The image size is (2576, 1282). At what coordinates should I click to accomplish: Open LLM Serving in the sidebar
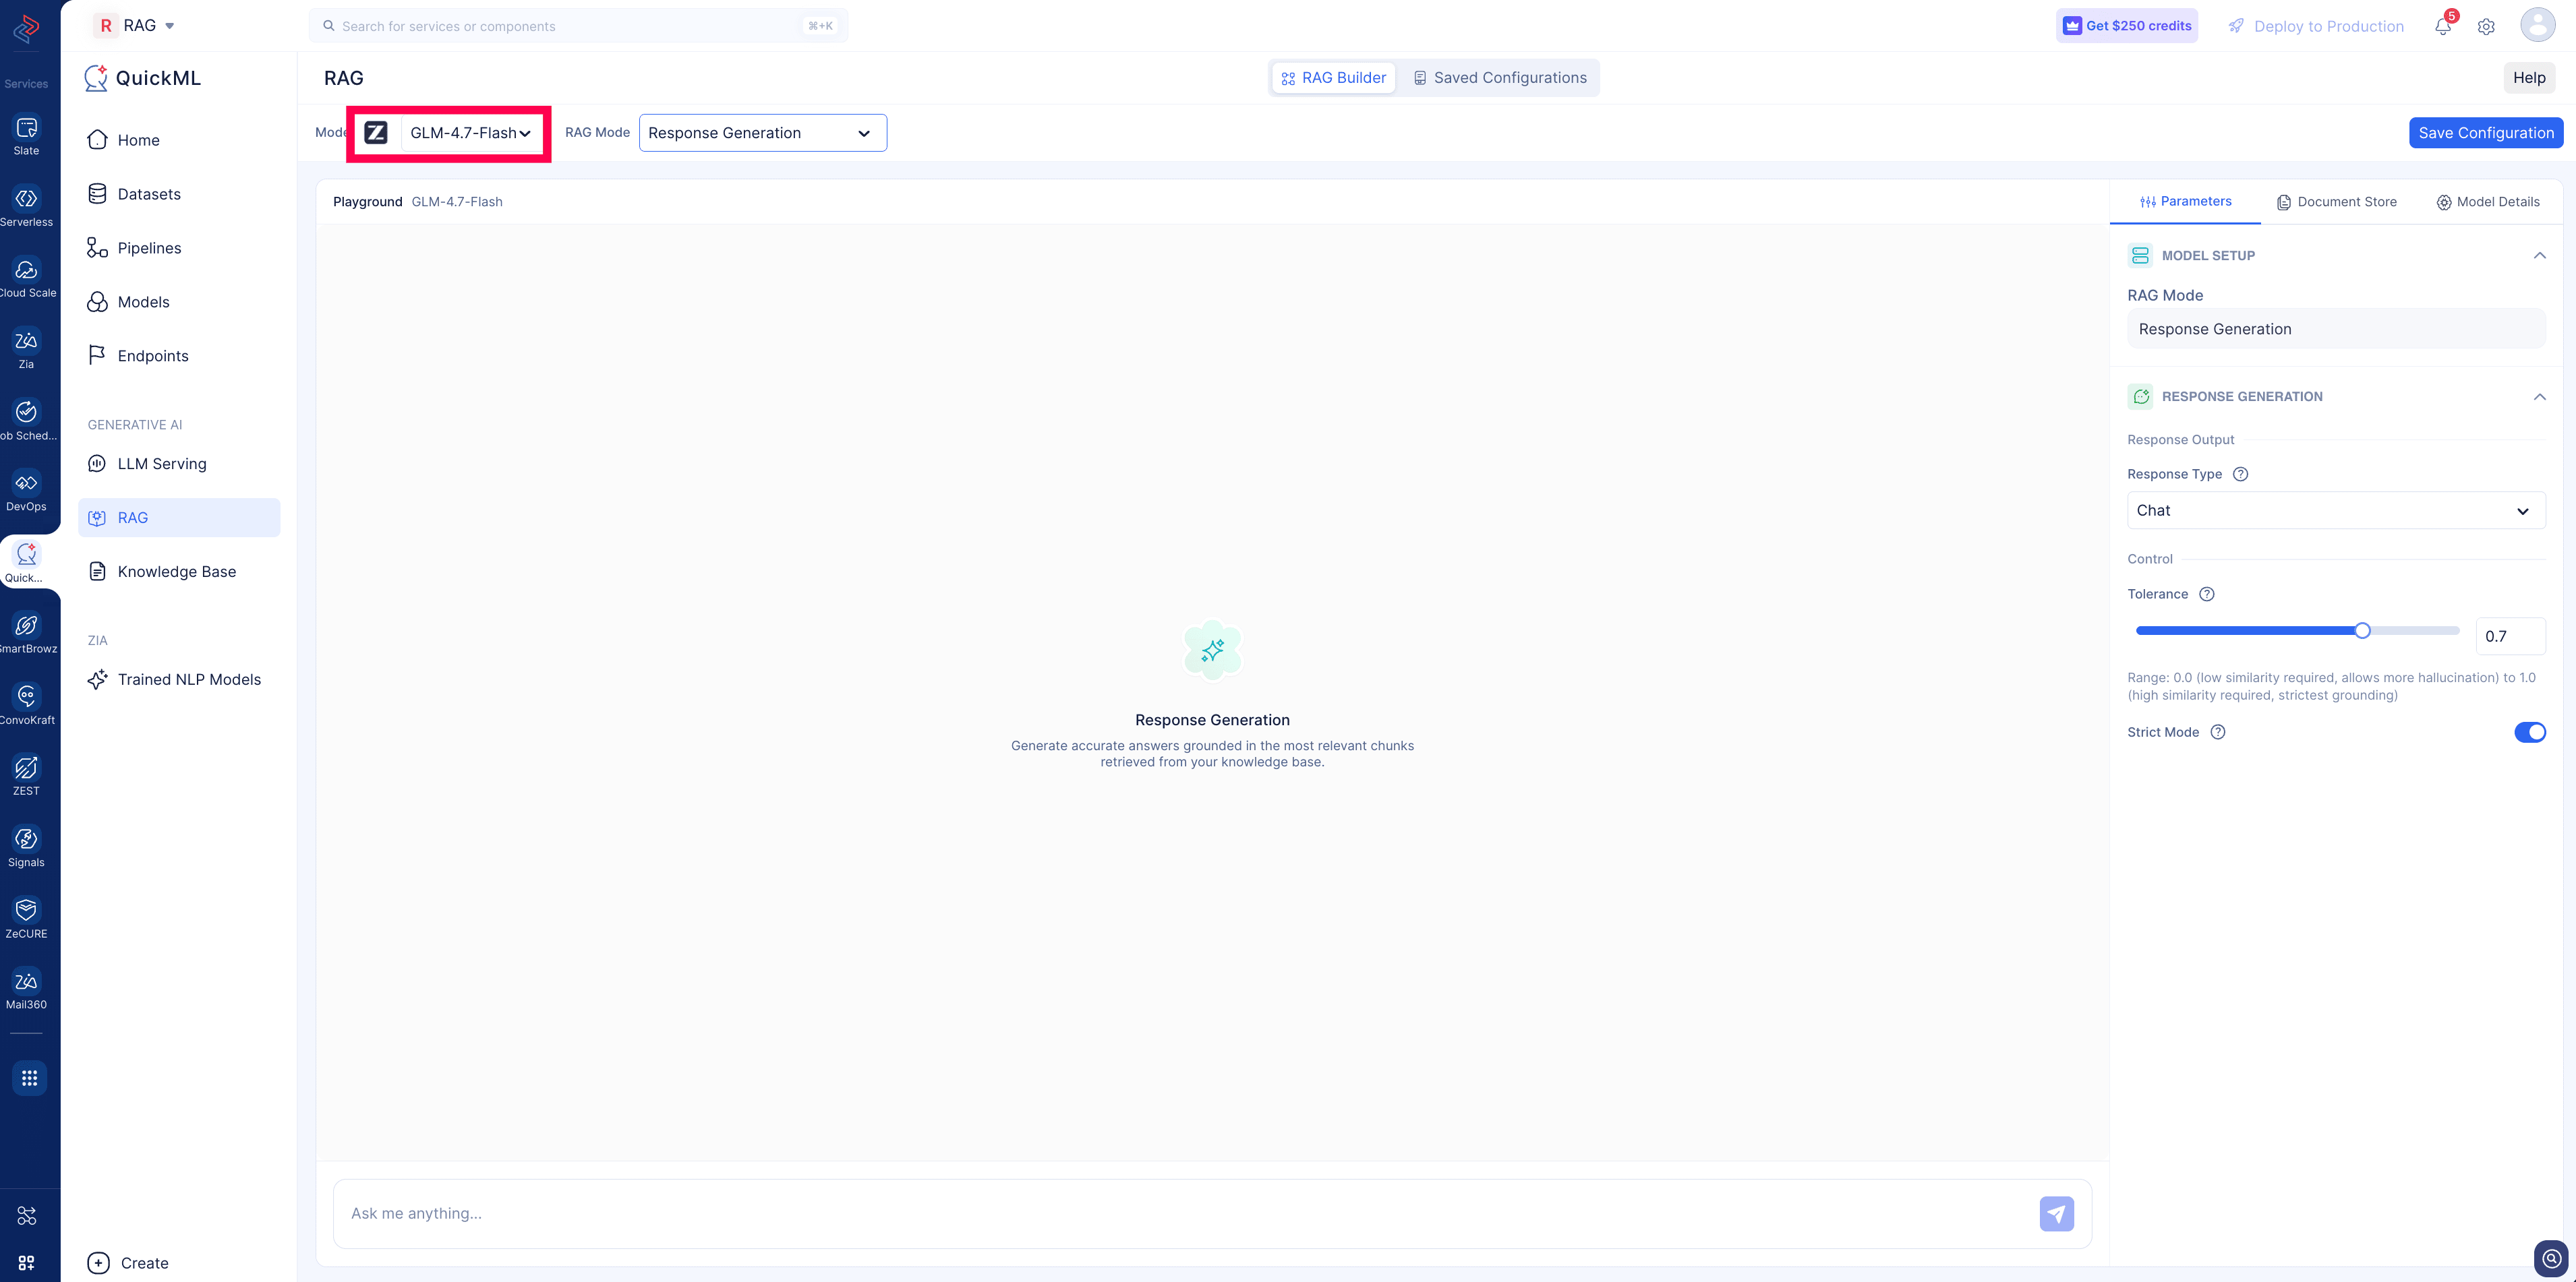[179, 464]
